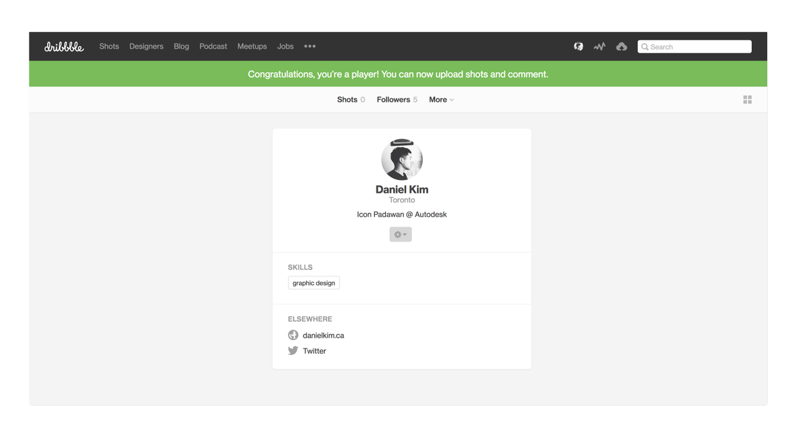Click the ELSEWHERE heading
The height and width of the screenshot is (433, 804).
(x=310, y=319)
